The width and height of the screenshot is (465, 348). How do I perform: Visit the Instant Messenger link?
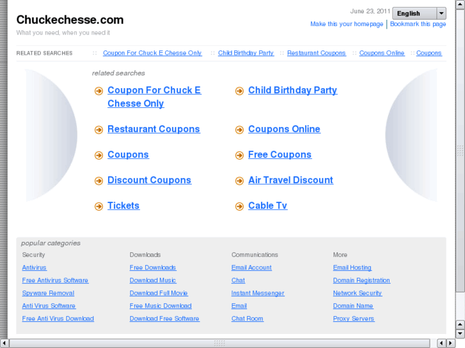click(258, 293)
